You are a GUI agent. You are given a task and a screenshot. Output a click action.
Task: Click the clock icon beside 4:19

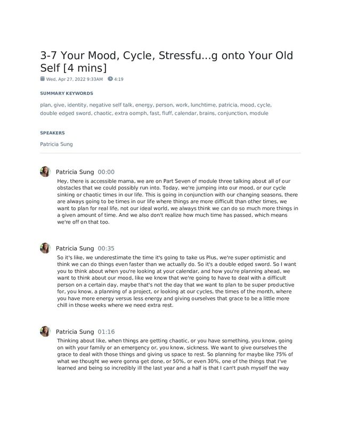[110, 79]
